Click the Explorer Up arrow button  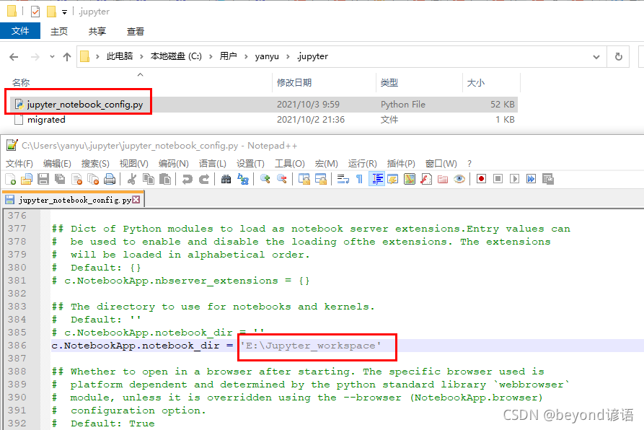[67, 57]
